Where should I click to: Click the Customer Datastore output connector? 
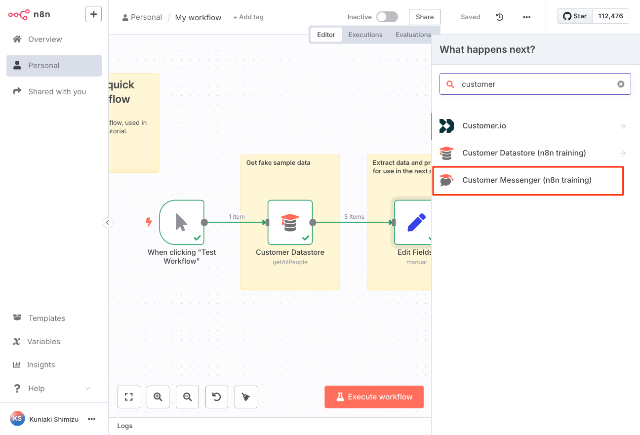click(313, 222)
